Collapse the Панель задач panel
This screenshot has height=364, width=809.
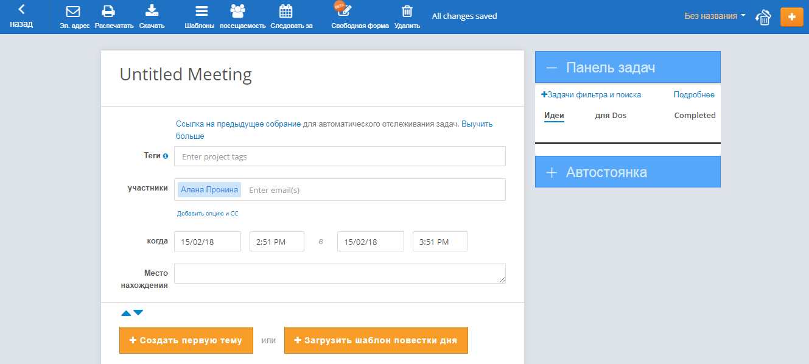tap(628, 67)
